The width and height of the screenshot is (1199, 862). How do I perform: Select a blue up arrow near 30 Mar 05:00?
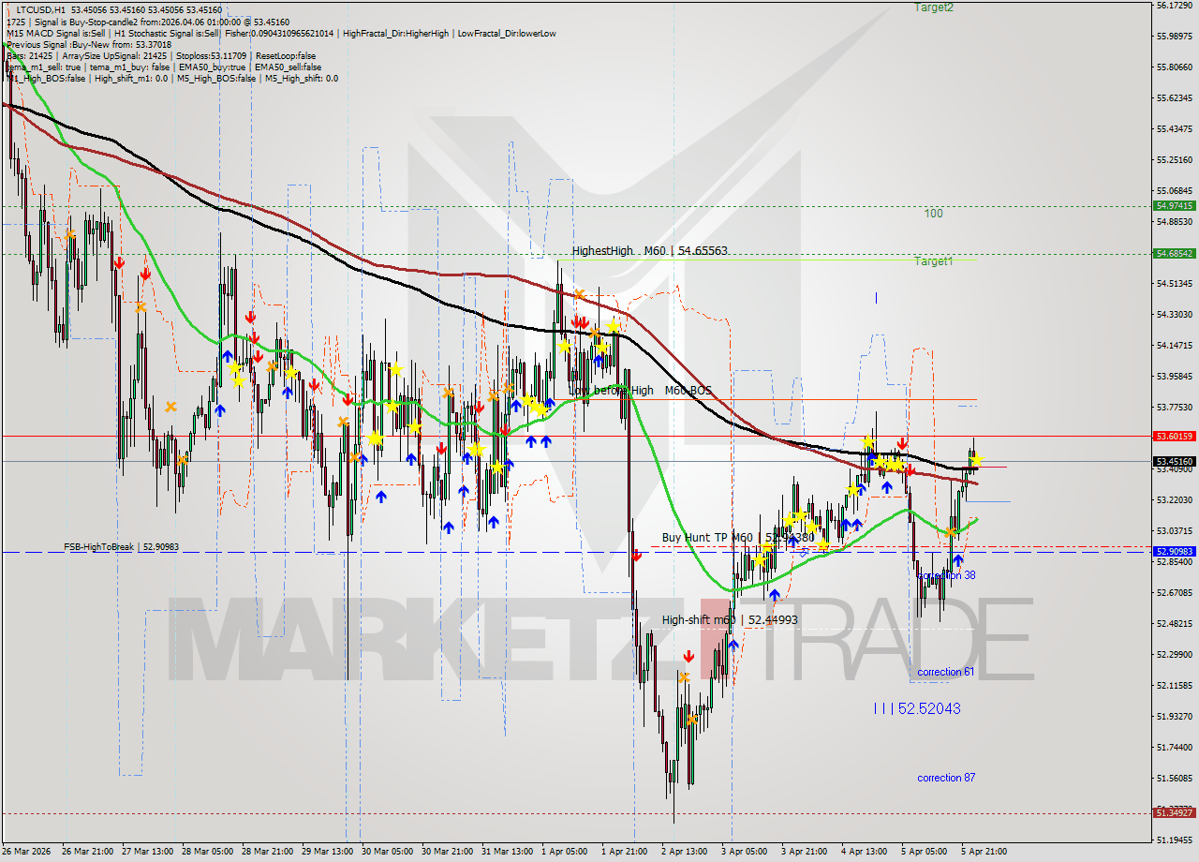[413, 459]
